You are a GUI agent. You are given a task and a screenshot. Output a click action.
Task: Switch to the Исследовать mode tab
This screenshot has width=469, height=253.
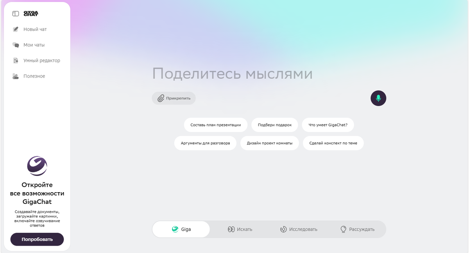pyautogui.click(x=299, y=229)
